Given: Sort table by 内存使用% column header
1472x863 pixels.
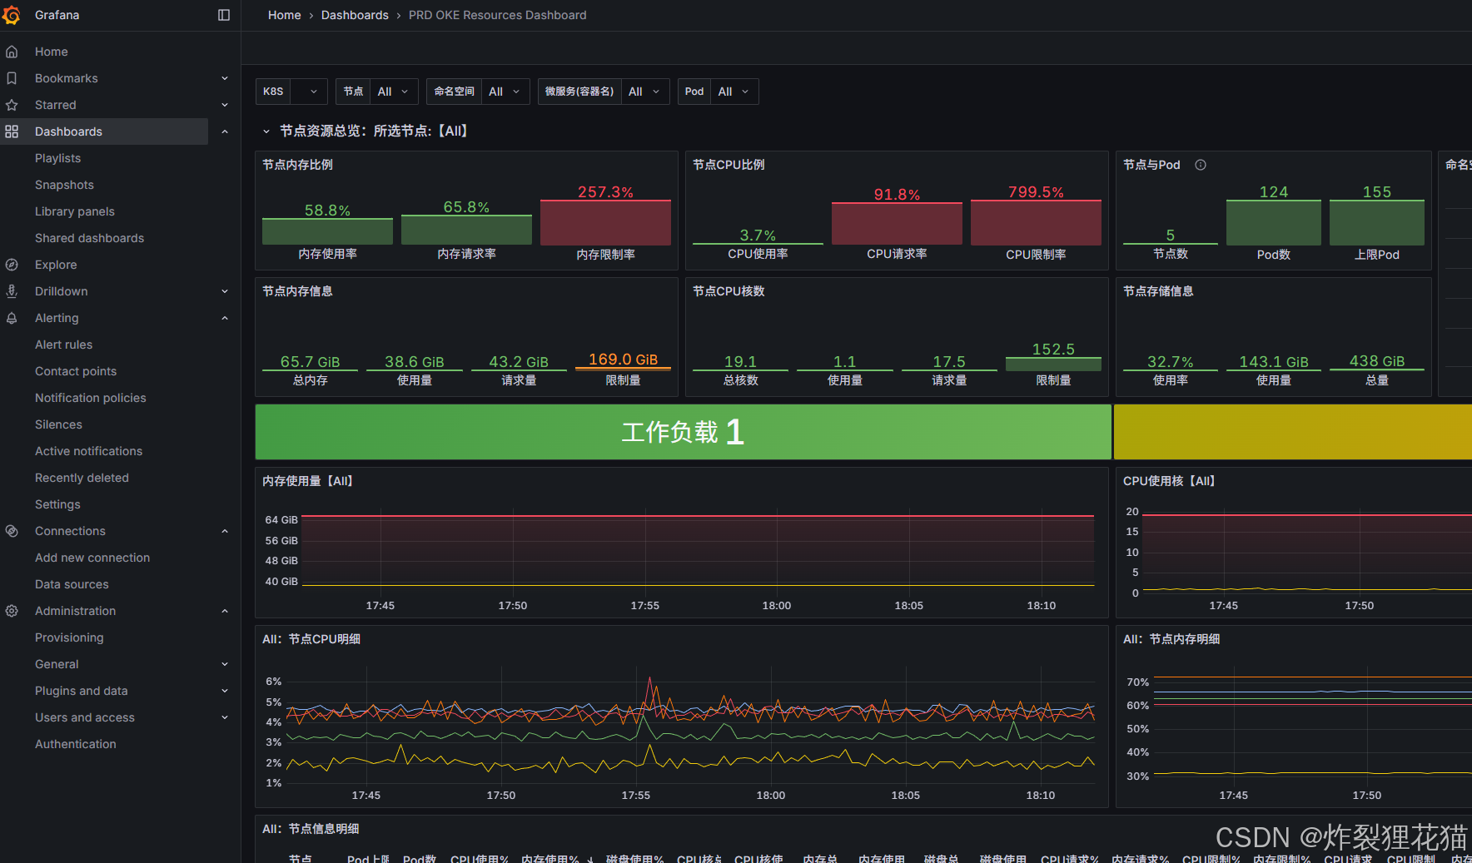Looking at the screenshot, I should (550, 858).
